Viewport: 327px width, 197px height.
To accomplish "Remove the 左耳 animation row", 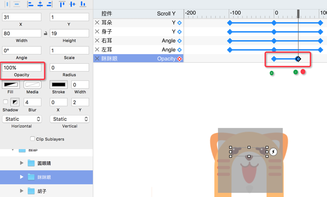I will (x=97, y=50).
